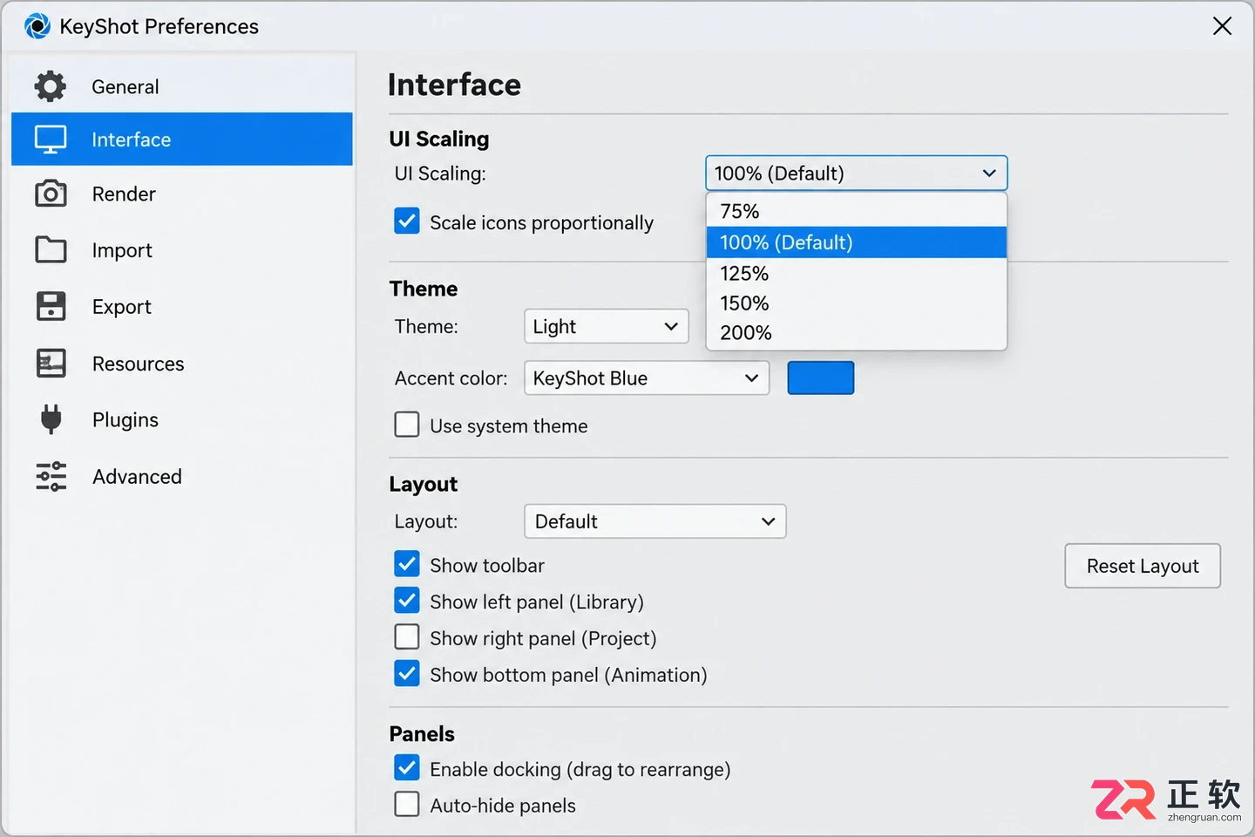1255x837 pixels.
Task: Click the Reset Layout button
Action: click(1143, 566)
